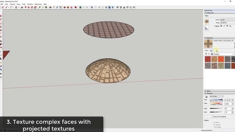Select the Pan hand tool
The width and height of the screenshot is (235, 132).
coord(54,7)
